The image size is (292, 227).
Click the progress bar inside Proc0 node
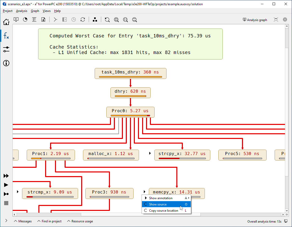point(130,115)
